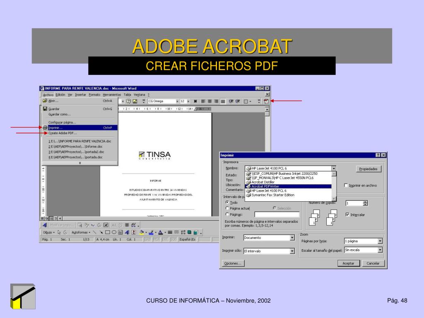Click the line style icon in drawing toolbar
Screen dimensions: 424x318
pyautogui.click(x=170, y=232)
